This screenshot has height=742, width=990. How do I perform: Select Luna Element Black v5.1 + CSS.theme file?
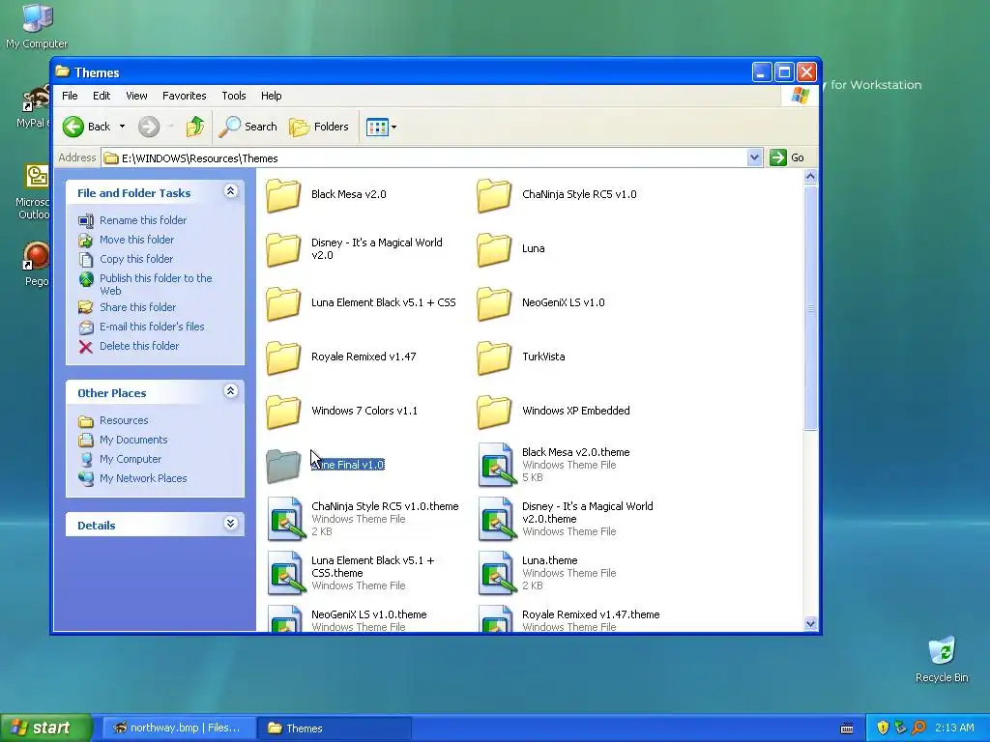[x=285, y=574]
